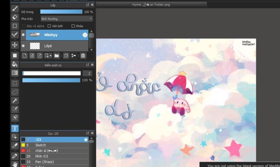Image resolution: width=280 pixels, height=167 pixels.
Task: Toggle the Xén bớt clipping checkbox
Action: tap(49, 26)
